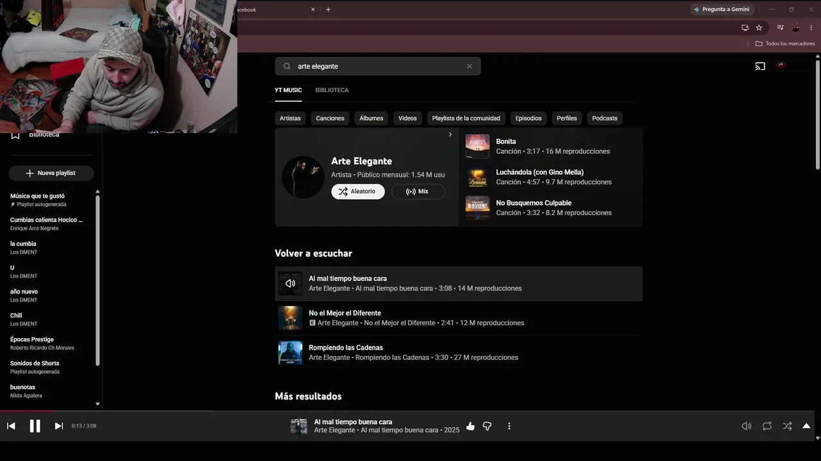Expand the artist card chevron arrow
This screenshot has height=461, width=821.
[450, 134]
